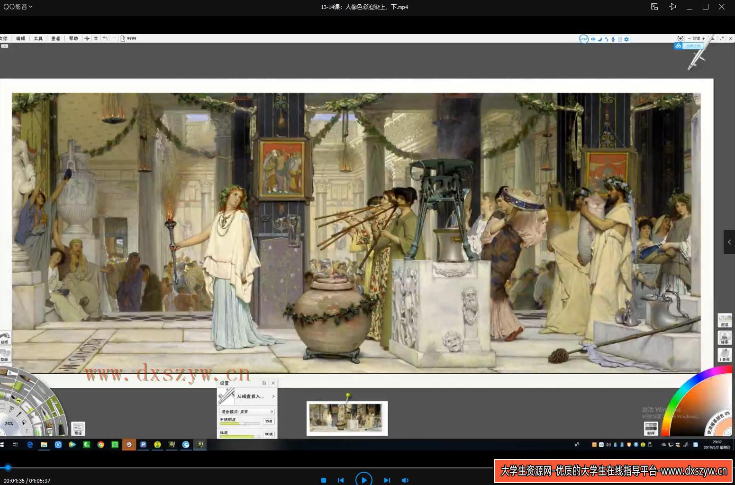The image size is (735, 485).
Task: Click the canvas rotate reset icon
Action: [x=681, y=38]
